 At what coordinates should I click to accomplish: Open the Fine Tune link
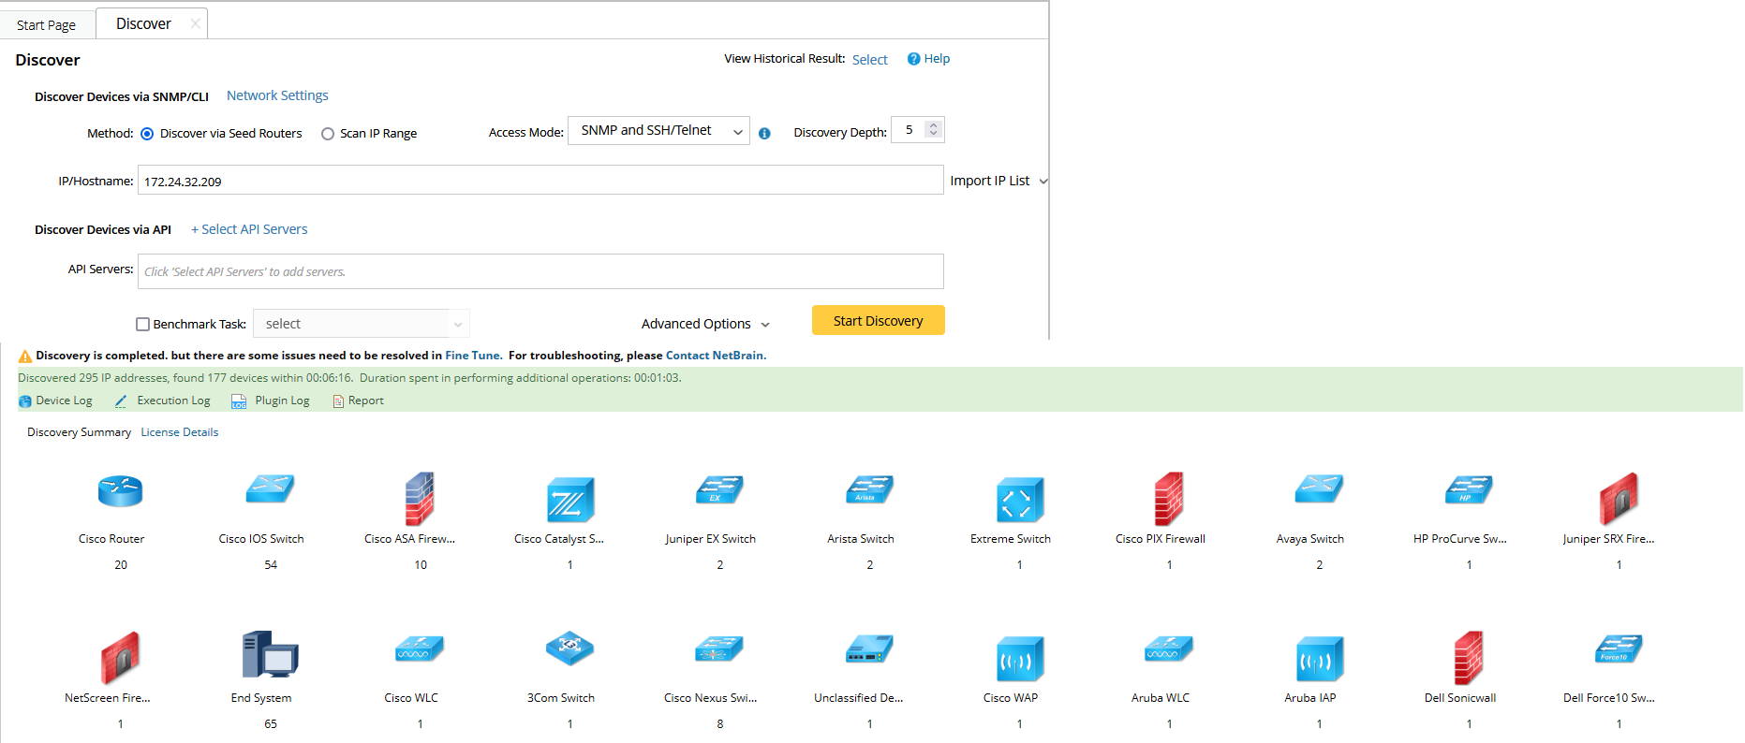[x=473, y=356]
